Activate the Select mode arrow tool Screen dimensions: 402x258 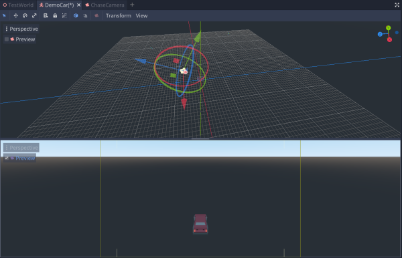click(5, 15)
